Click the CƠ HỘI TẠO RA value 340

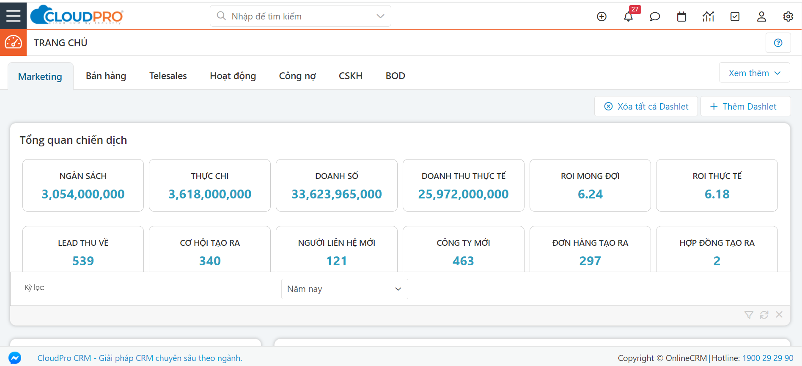(210, 261)
